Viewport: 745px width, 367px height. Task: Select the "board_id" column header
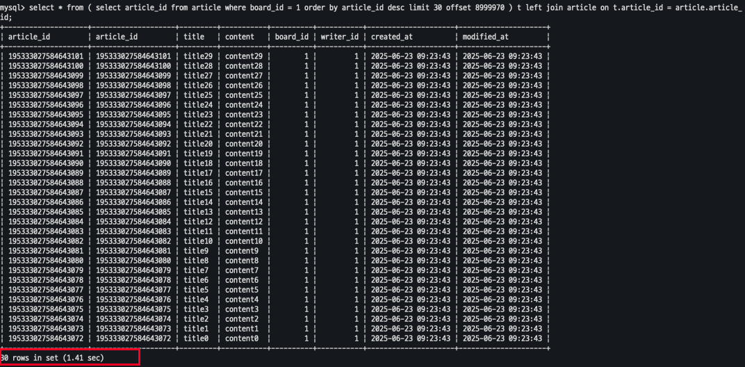pos(292,37)
